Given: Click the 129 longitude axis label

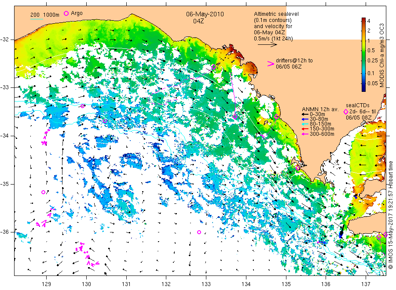Looking at the screenshot, I should point(47,284).
